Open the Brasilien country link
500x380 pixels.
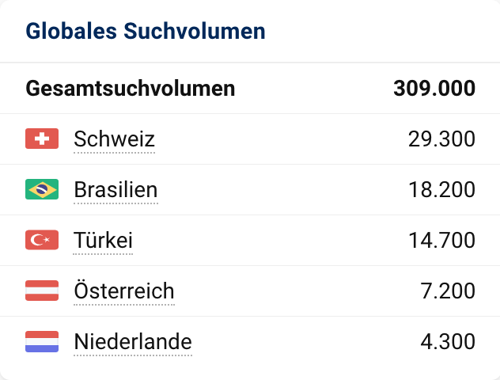click(116, 191)
